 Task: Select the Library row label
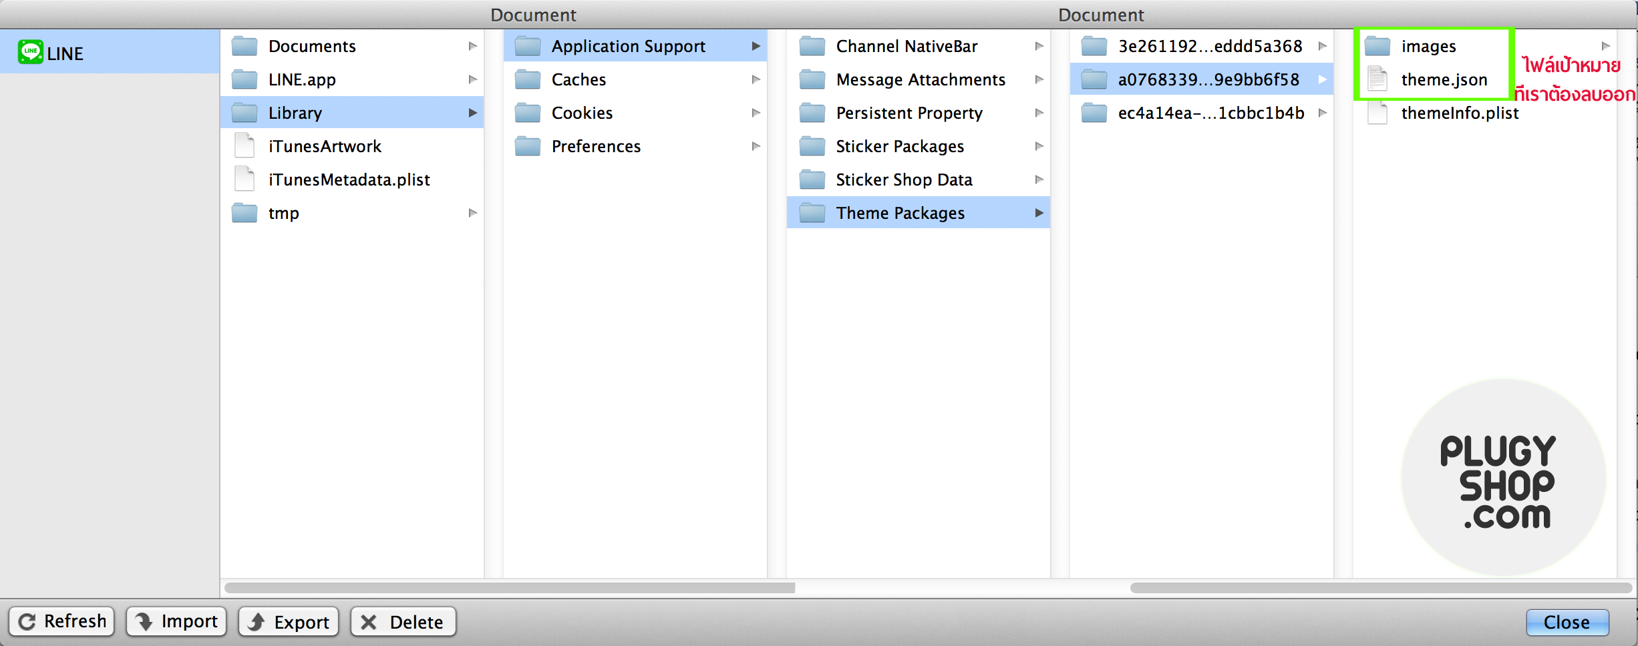tap(295, 113)
